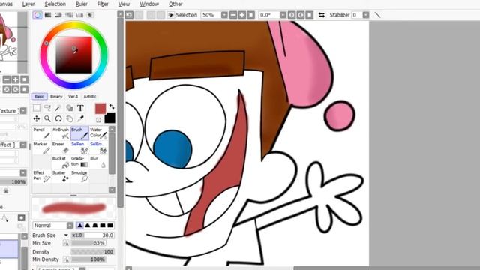480x270 pixels.
Task: Select the SelPen tool
Action: point(79,148)
